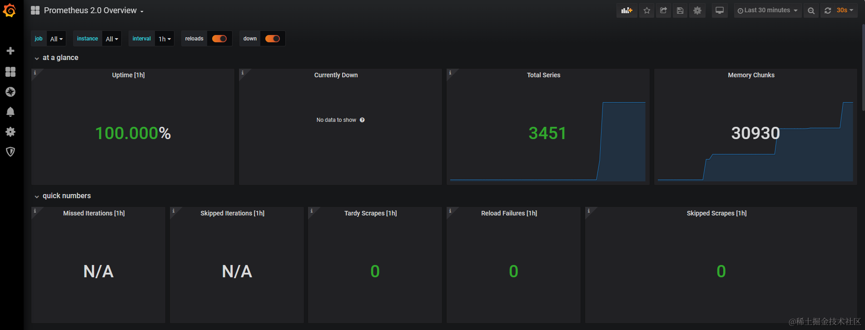
Task: Zoom out the time range
Action: (x=811, y=10)
